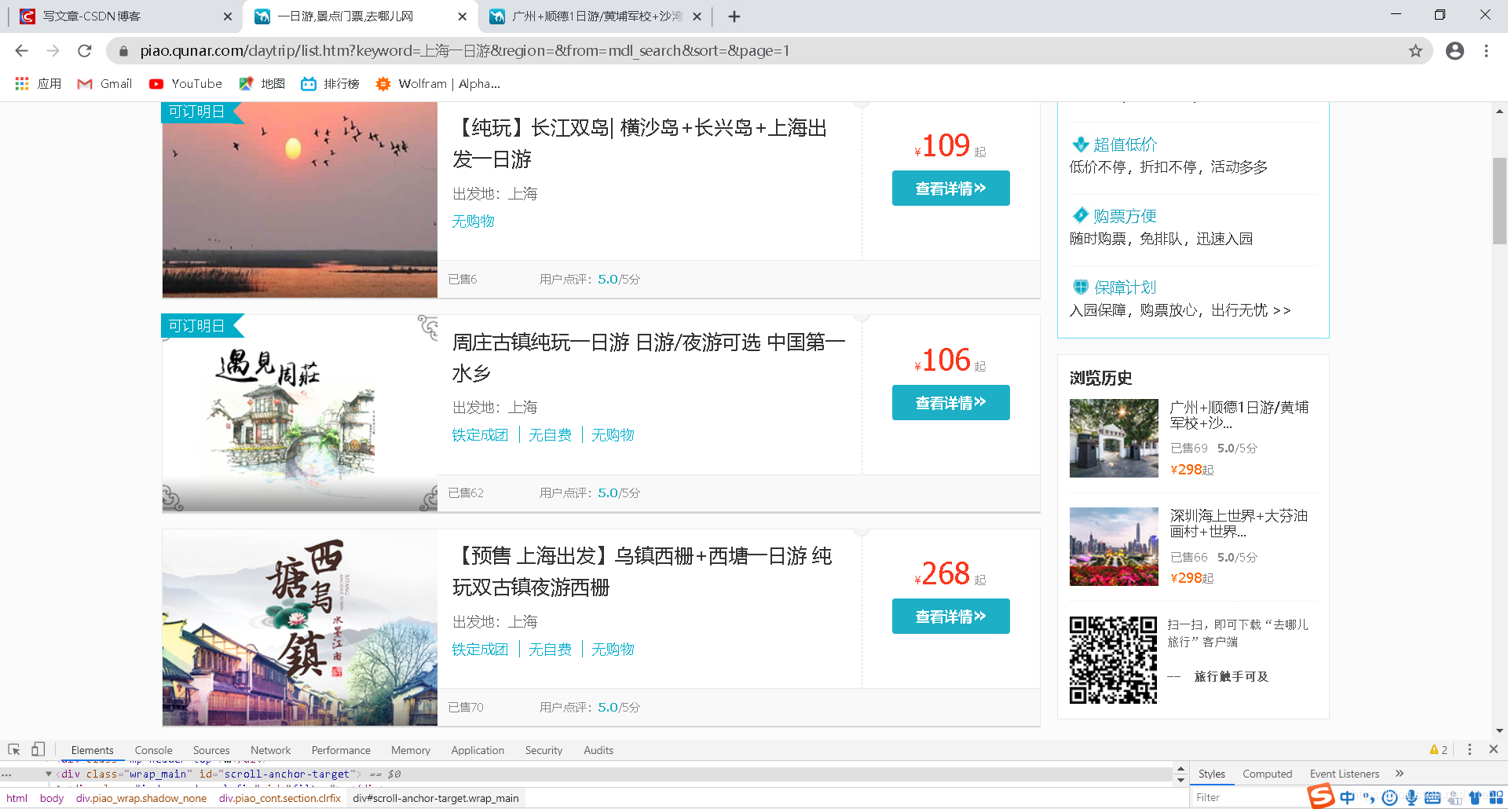Close the 一日游,景点门票 tab
Viewport: 1508px width, 809px height.
[x=462, y=16]
